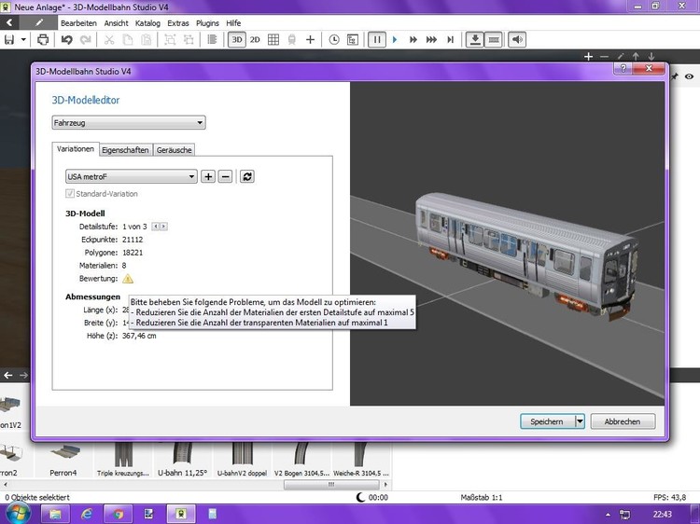
Task: Add a new variation with the plus button
Action: click(x=208, y=176)
